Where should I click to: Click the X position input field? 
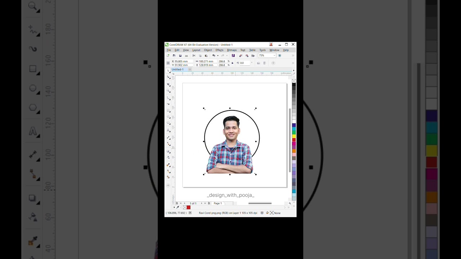[x=183, y=62]
